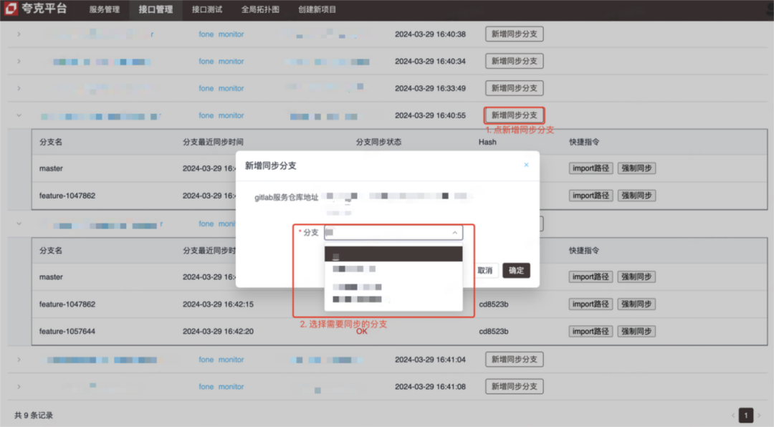Click 新增同步分支 in the 16:40:34 row
This screenshot has width=774, height=427.
[x=514, y=61]
